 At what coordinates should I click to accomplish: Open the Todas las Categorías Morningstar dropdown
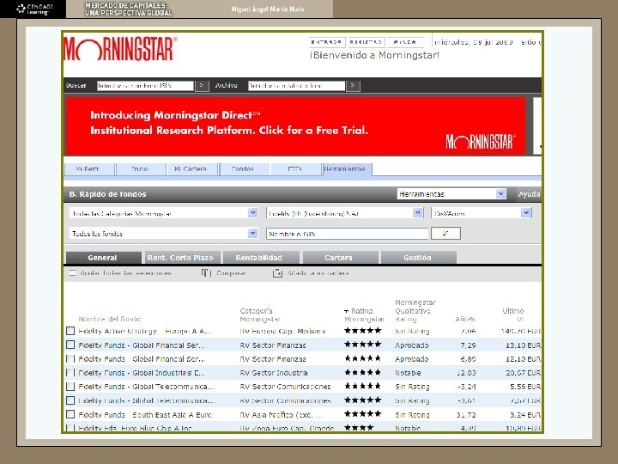(x=164, y=213)
